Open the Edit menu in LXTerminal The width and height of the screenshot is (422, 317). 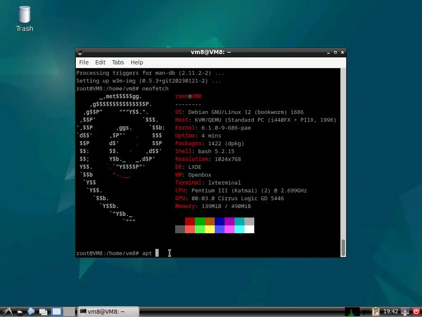point(100,63)
